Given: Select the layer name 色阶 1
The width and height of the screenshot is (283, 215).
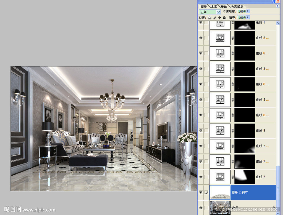Looking at the screenshot, I should 260,22.
